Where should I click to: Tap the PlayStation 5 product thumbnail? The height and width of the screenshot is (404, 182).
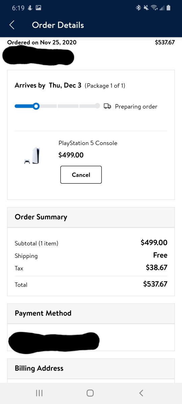coord(32,156)
